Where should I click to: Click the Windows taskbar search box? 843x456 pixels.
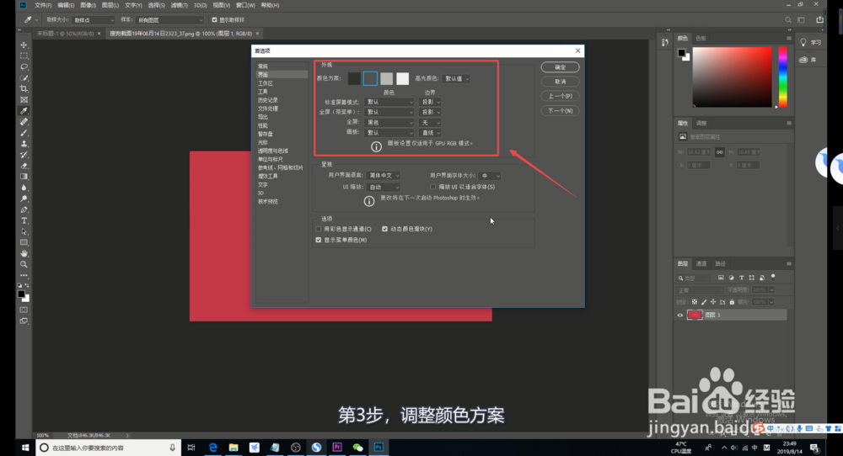pyautogui.click(x=108, y=448)
